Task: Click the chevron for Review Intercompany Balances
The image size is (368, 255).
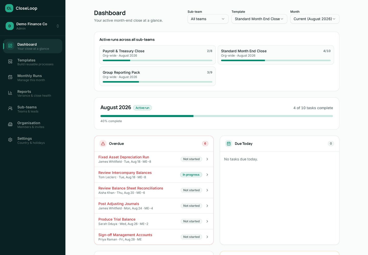Action: (x=207, y=175)
